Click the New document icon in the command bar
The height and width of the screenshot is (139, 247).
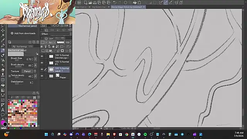pos(86,3)
